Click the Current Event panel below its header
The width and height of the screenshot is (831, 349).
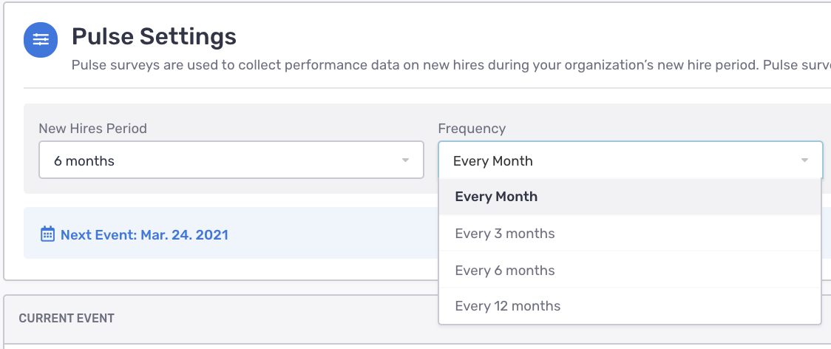tap(222, 345)
